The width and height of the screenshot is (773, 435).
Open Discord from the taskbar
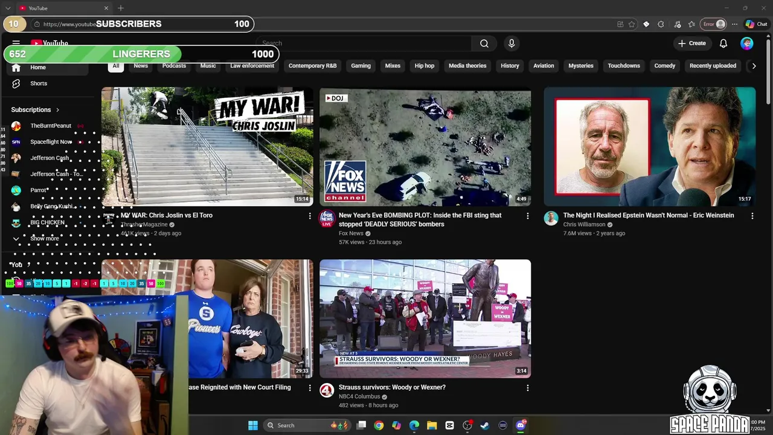tap(521, 425)
